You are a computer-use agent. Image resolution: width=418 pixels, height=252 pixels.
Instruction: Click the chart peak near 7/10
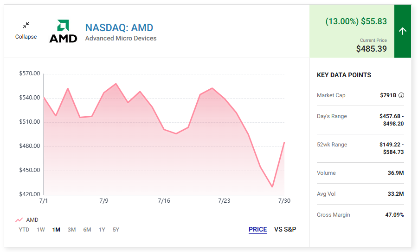coord(116,84)
